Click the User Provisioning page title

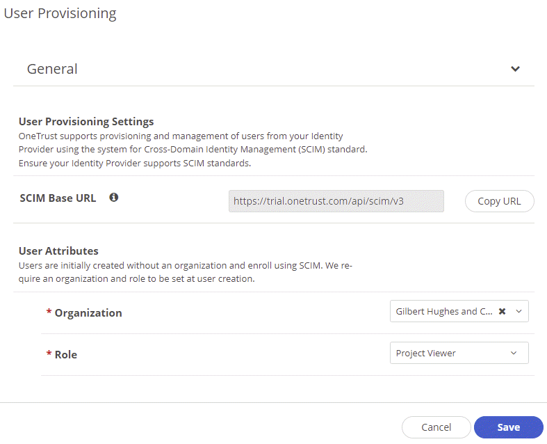click(60, 13)
